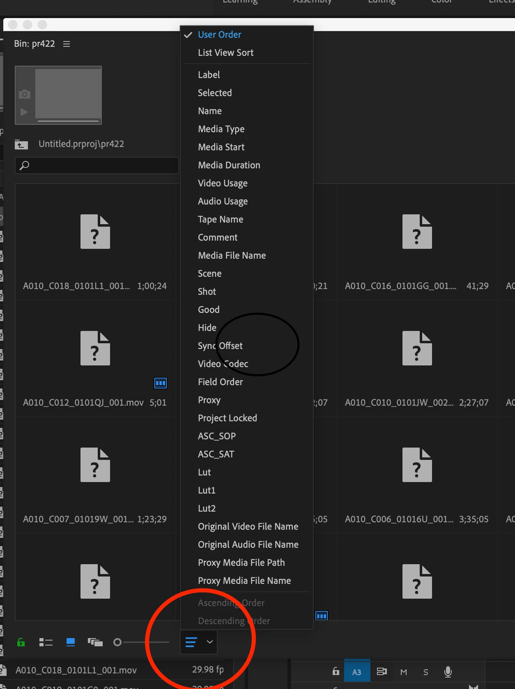Viewport: 515px width, 689px height.
Task: Sort icons by Comment
Action: tap(246, 238)
